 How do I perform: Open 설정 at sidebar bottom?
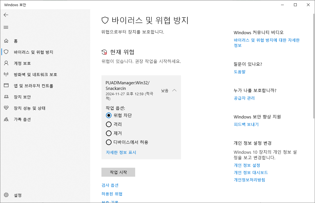click(x=18, y=195)
